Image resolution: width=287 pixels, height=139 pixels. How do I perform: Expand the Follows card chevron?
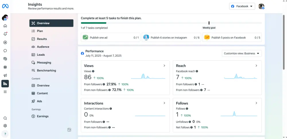pos(256,103)
